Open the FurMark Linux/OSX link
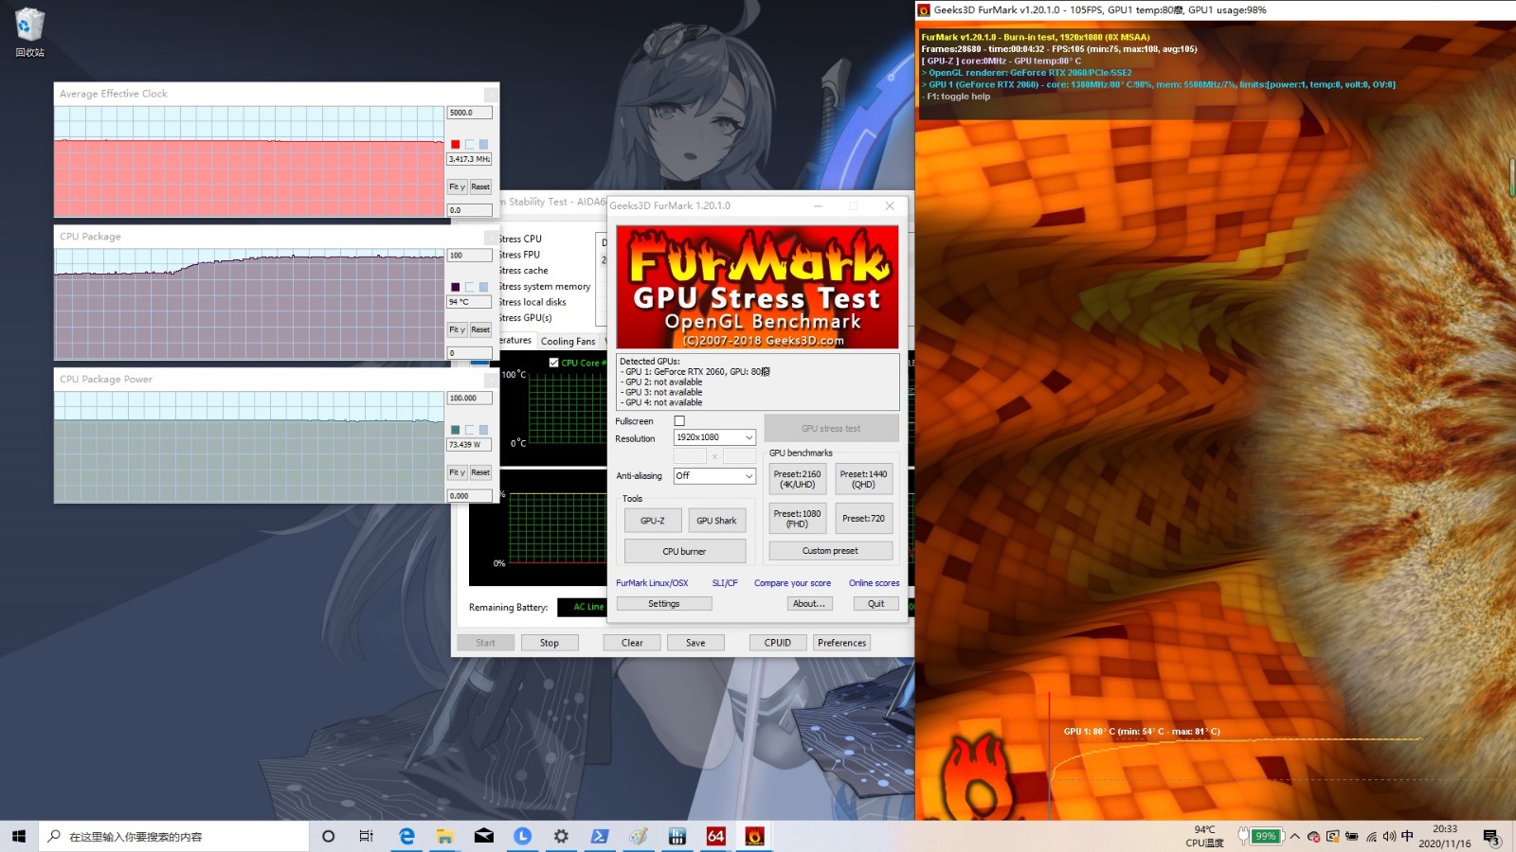 tap(652, 583)
